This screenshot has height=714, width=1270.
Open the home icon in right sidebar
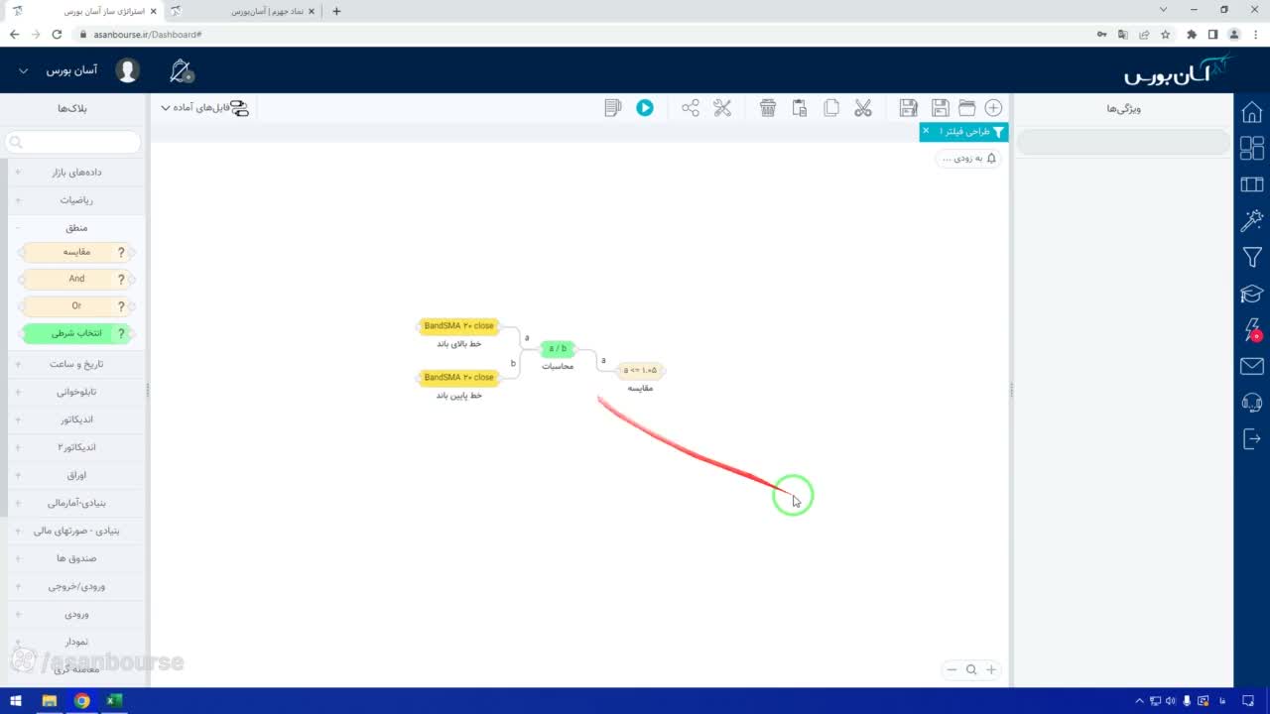tap(1252, 112)
